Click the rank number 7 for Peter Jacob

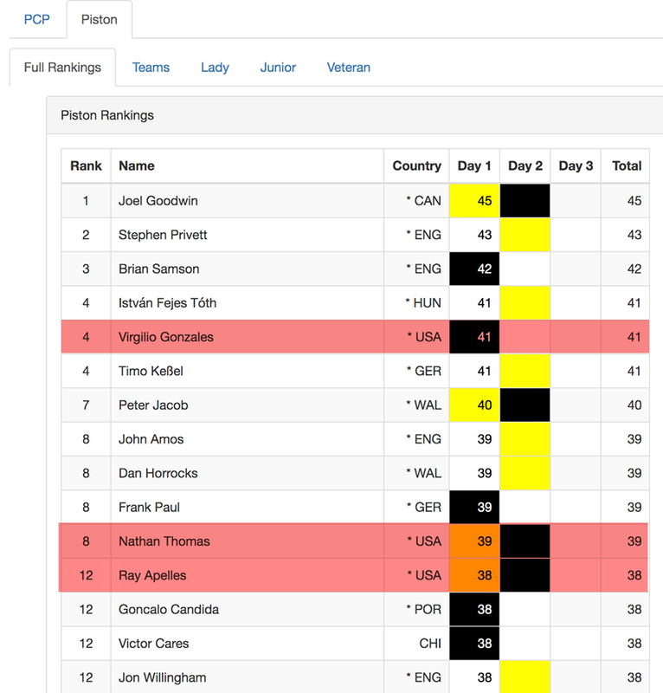86,405
